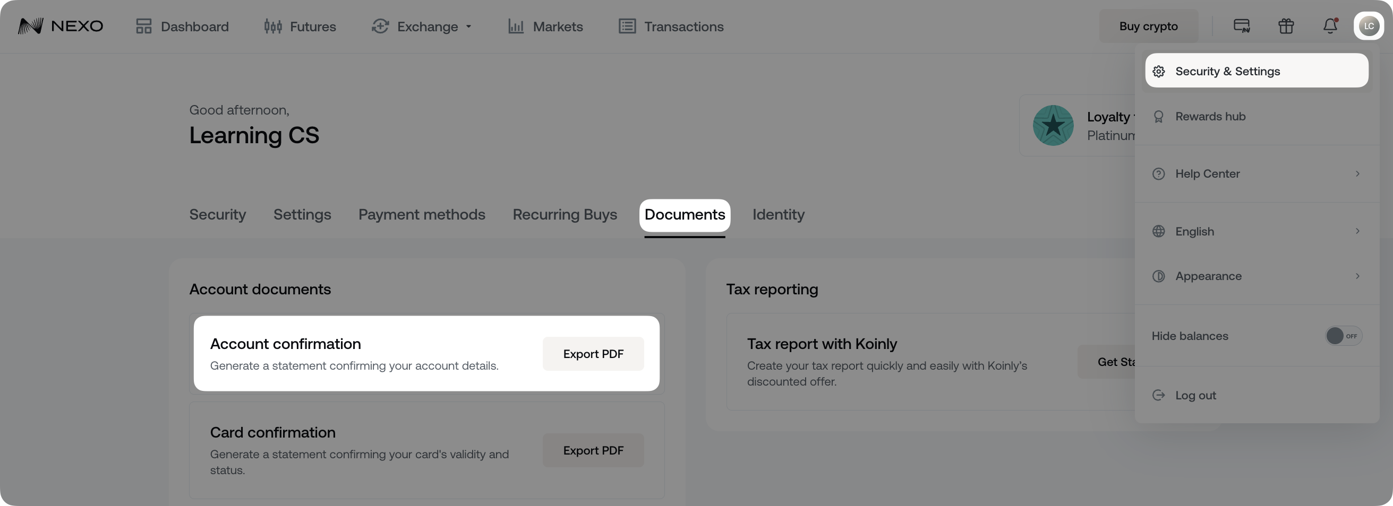Toggle Hide balances off switch

(x=1343, y=335)
